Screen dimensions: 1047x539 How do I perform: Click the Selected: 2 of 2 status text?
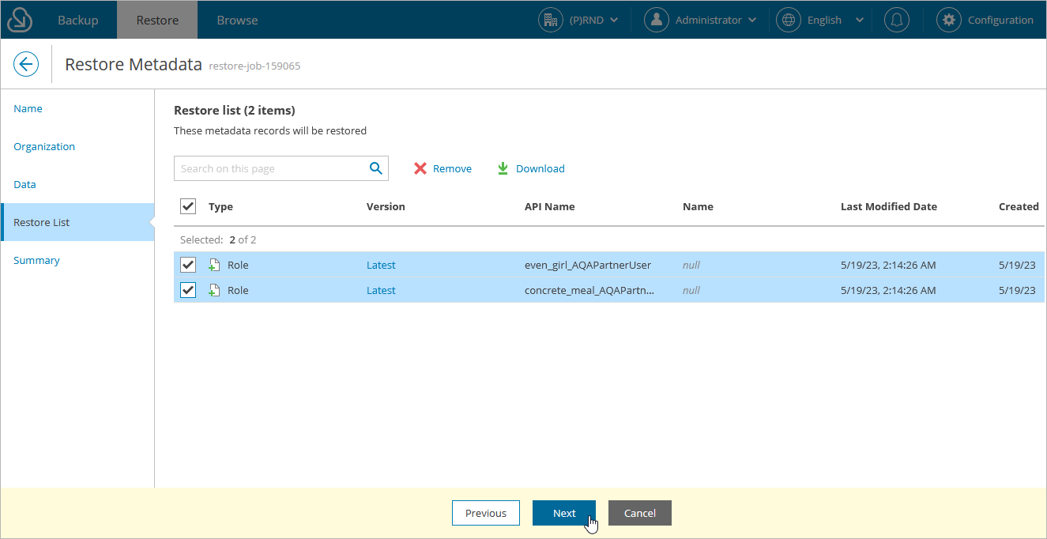point(218,239)
